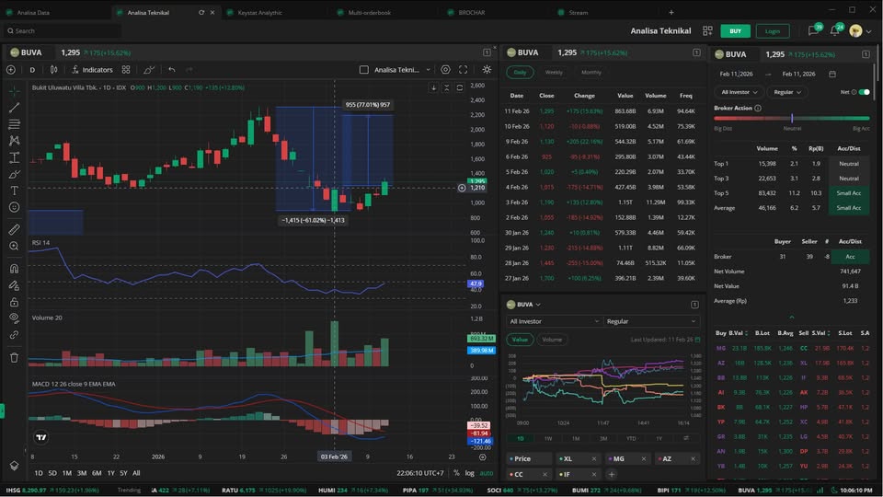Expand the All Investor dropdown in broker panel
This screenshot has height=497, width=883.
click(x=741, y=92)
